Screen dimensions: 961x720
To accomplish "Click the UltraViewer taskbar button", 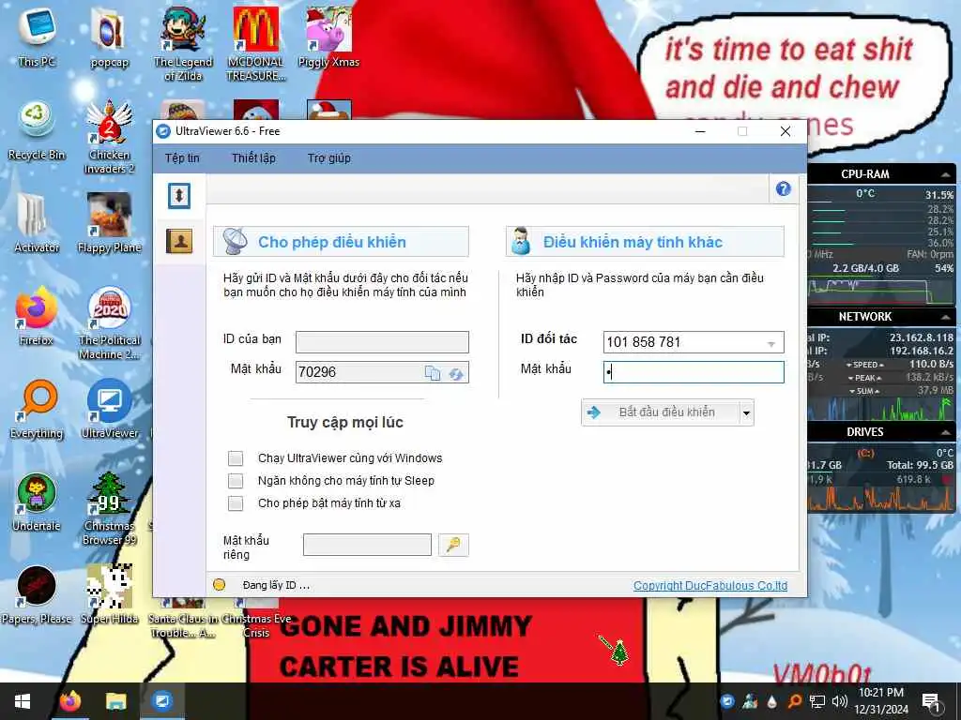I will click(x=162, y=701).
